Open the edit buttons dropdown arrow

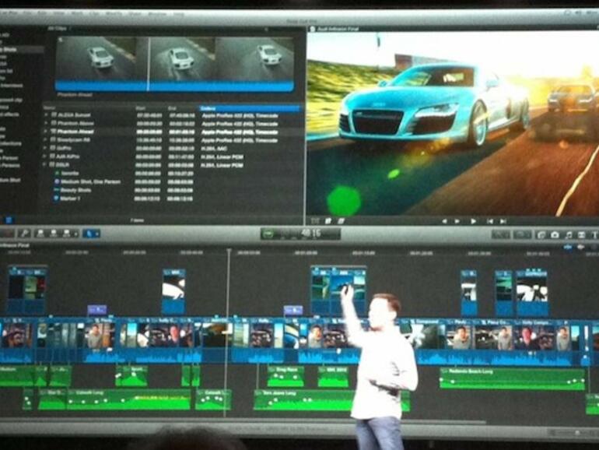point(75,234)
